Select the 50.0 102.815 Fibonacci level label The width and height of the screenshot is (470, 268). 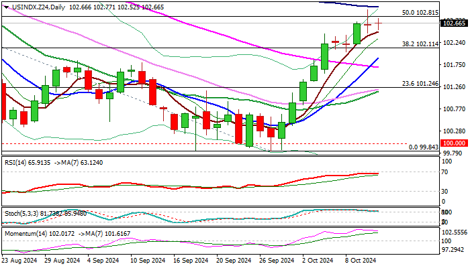pos(420,13)
